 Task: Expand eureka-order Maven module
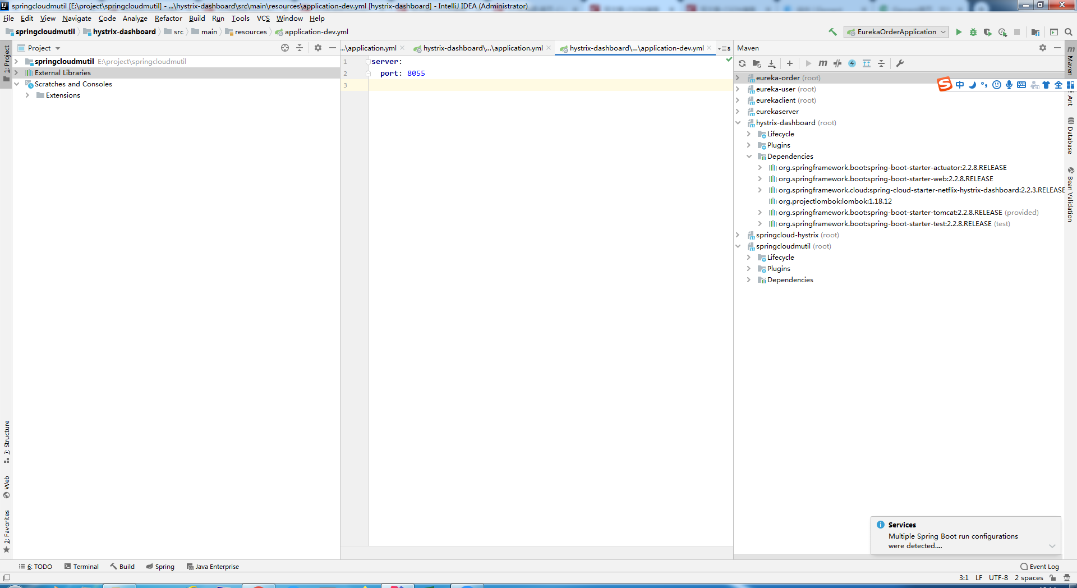coord(738,78)
